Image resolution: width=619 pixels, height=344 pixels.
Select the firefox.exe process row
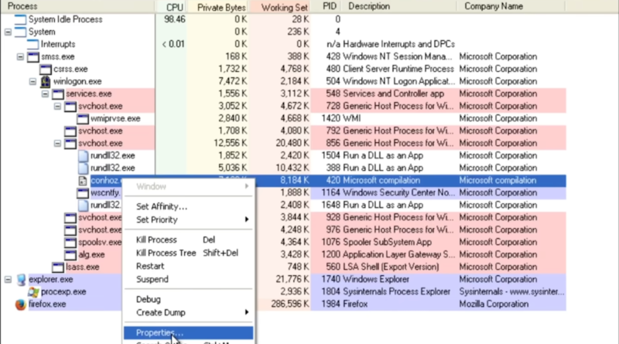[283, 304]
